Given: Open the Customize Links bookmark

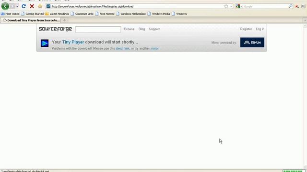Looking at the screenshot, I should tap(82, 14).
